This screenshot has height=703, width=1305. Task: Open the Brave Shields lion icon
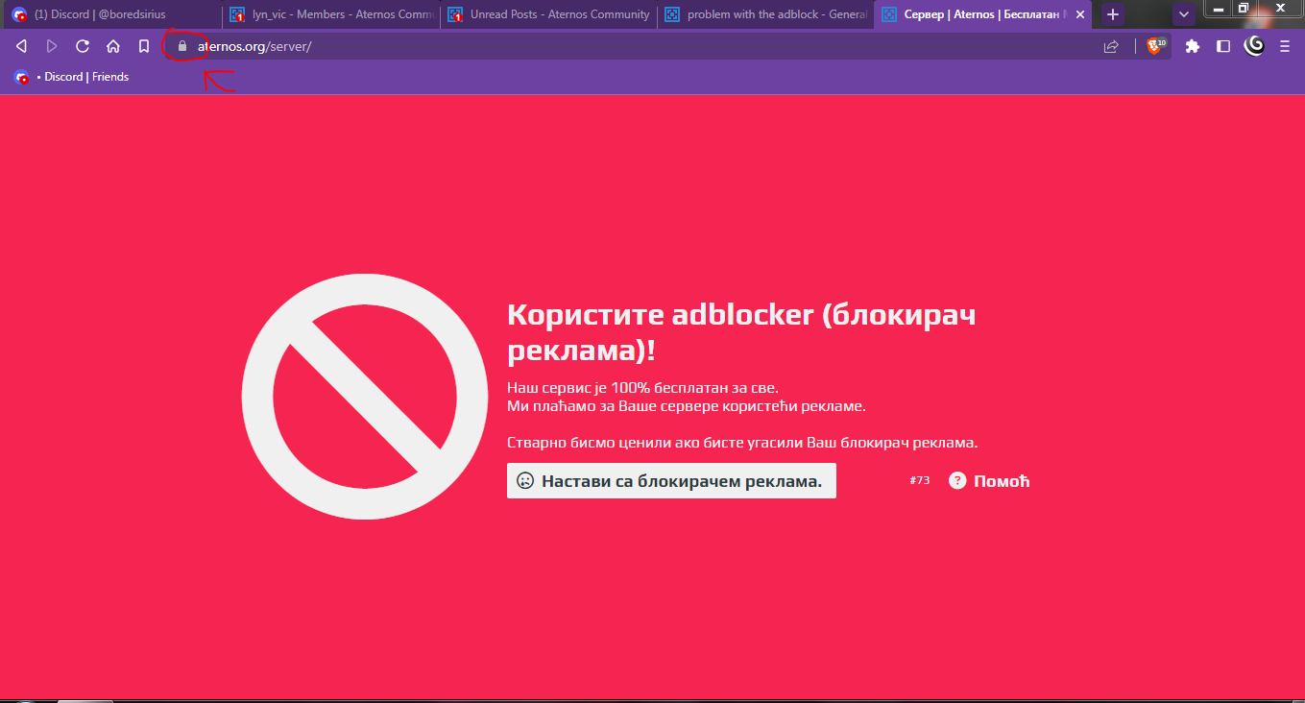[x=1155, y=46]
